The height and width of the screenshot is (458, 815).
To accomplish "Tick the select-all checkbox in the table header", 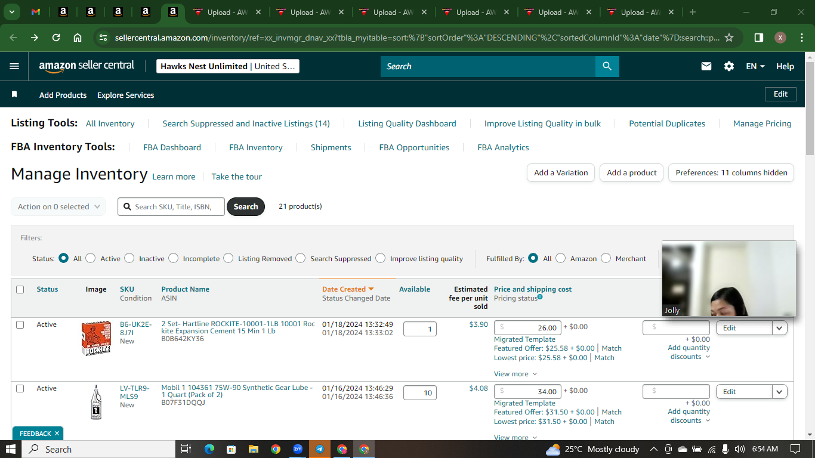I will click(20, 289).
